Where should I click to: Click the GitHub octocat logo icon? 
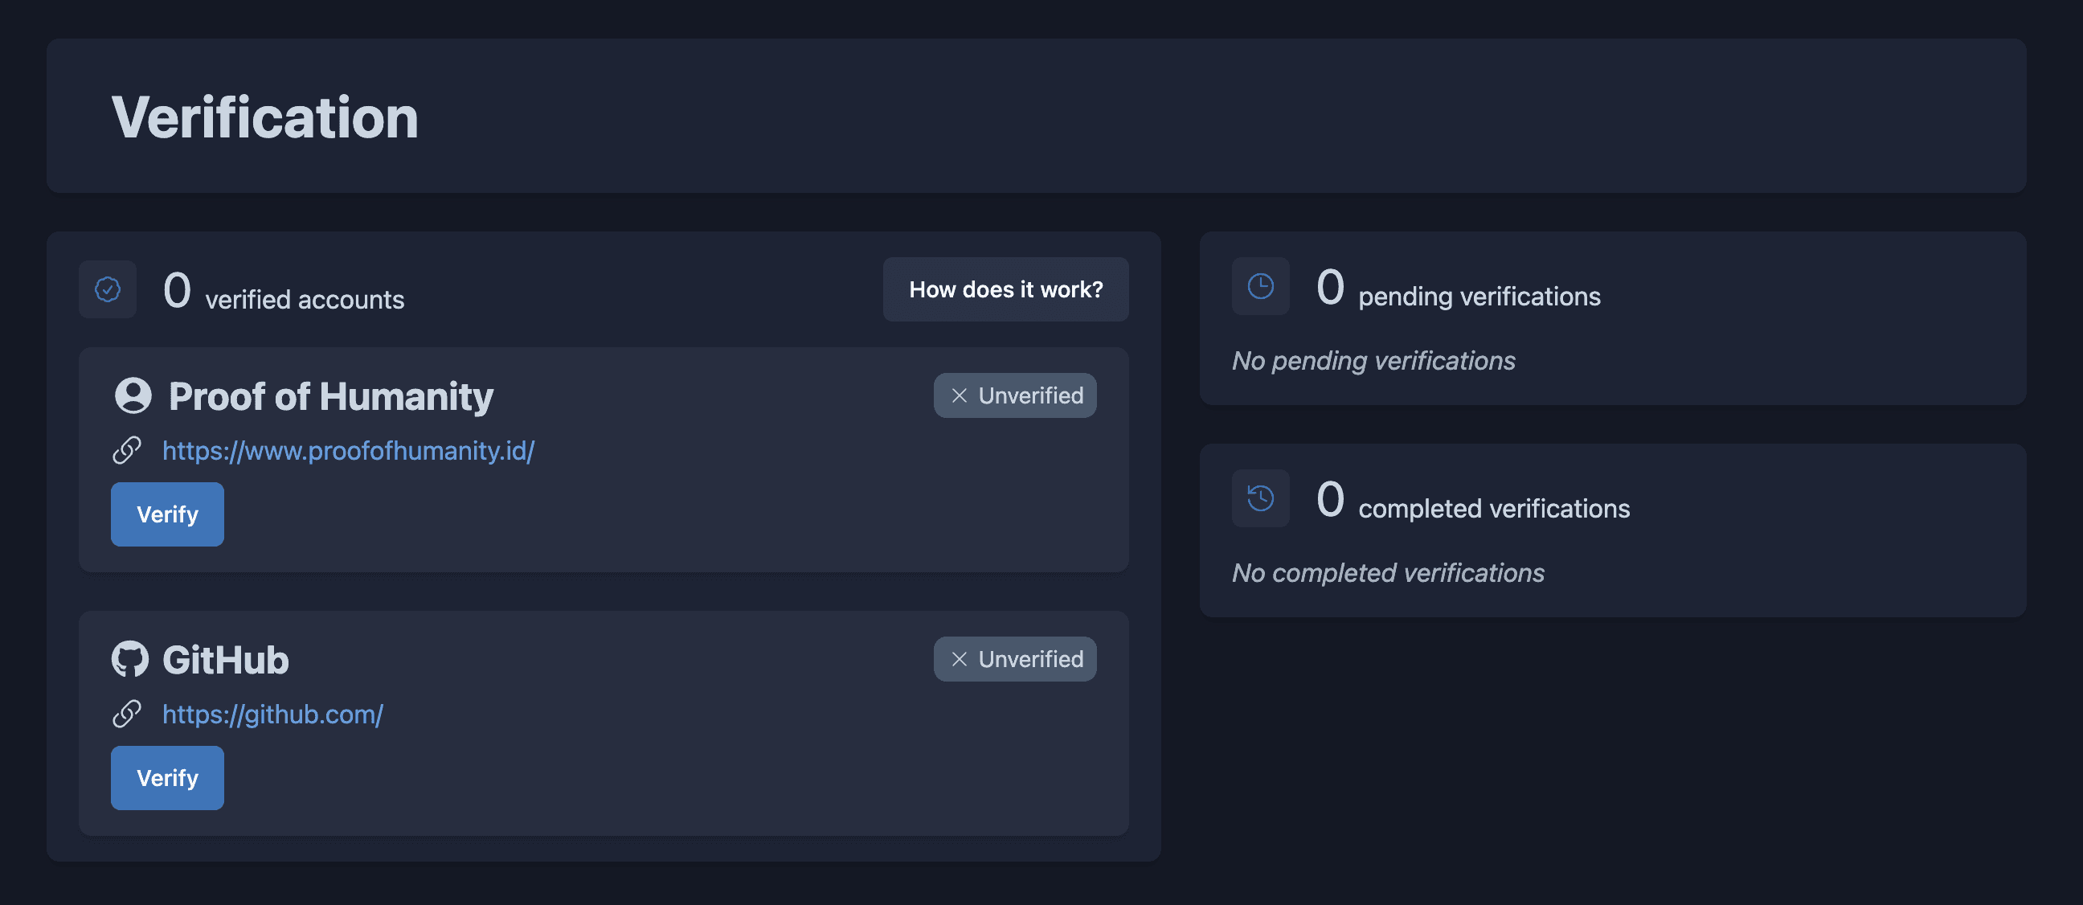[130, 658]
